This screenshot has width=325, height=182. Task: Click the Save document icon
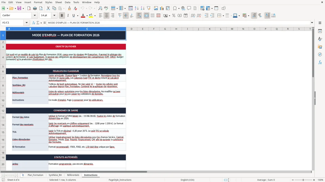coord(19,8)
